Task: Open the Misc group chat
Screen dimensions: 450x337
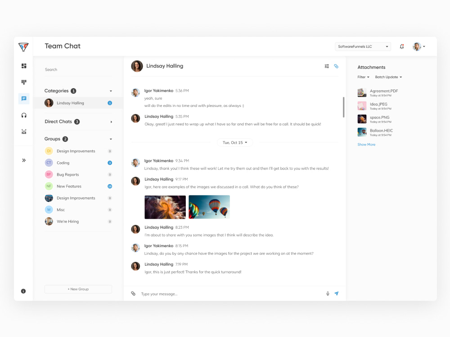Action: point(78,210)
